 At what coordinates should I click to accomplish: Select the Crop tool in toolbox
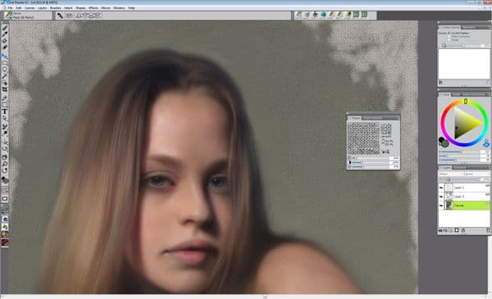[5, 89]
